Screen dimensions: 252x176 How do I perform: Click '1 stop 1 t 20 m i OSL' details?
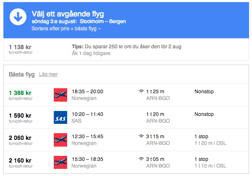pos(210,140)
